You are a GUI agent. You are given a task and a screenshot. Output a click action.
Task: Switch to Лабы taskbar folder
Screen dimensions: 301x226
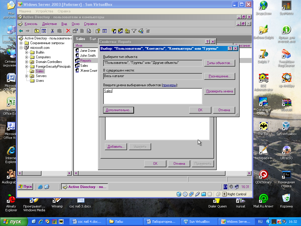tap(125, 222)
